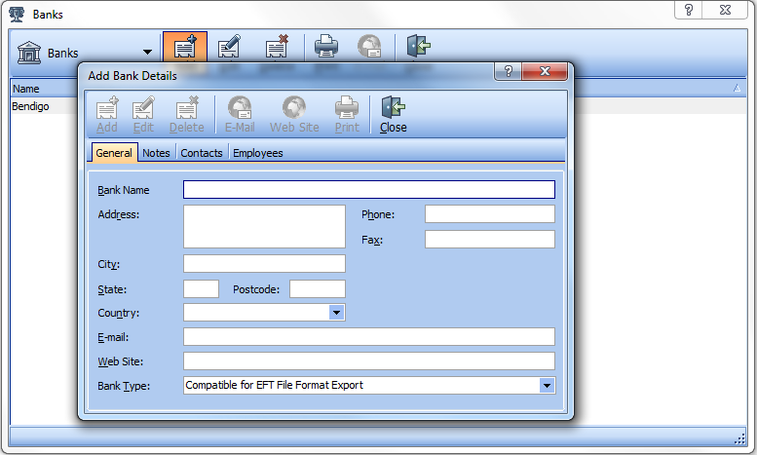Switch to the Employees tab

tap(258, 153)
